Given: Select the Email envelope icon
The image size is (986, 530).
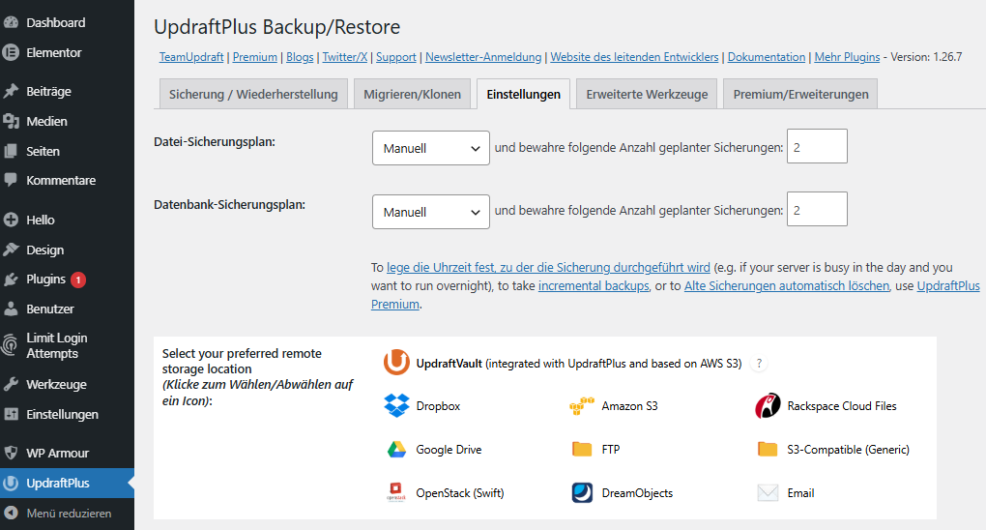Looking at the screenshot, I should coord(768,492).
